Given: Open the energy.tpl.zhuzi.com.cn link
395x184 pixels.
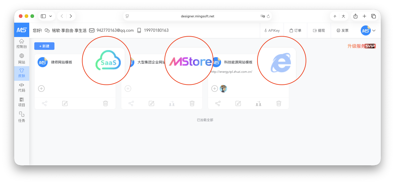Looking at the screenshot, I should point(231,72).
